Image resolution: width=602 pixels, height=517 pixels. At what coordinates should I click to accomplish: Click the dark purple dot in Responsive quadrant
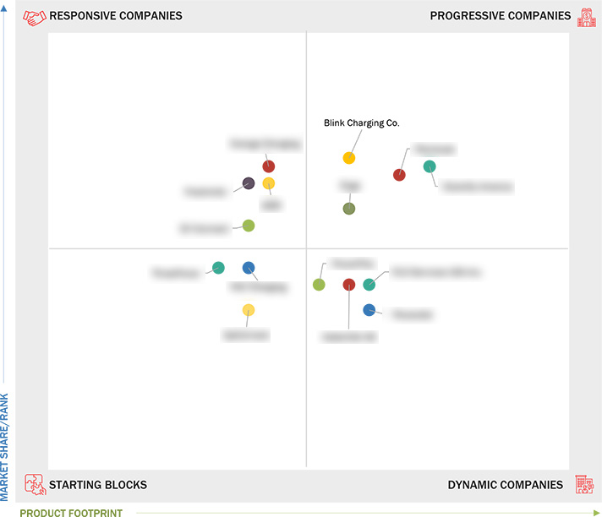click(249, 183)
